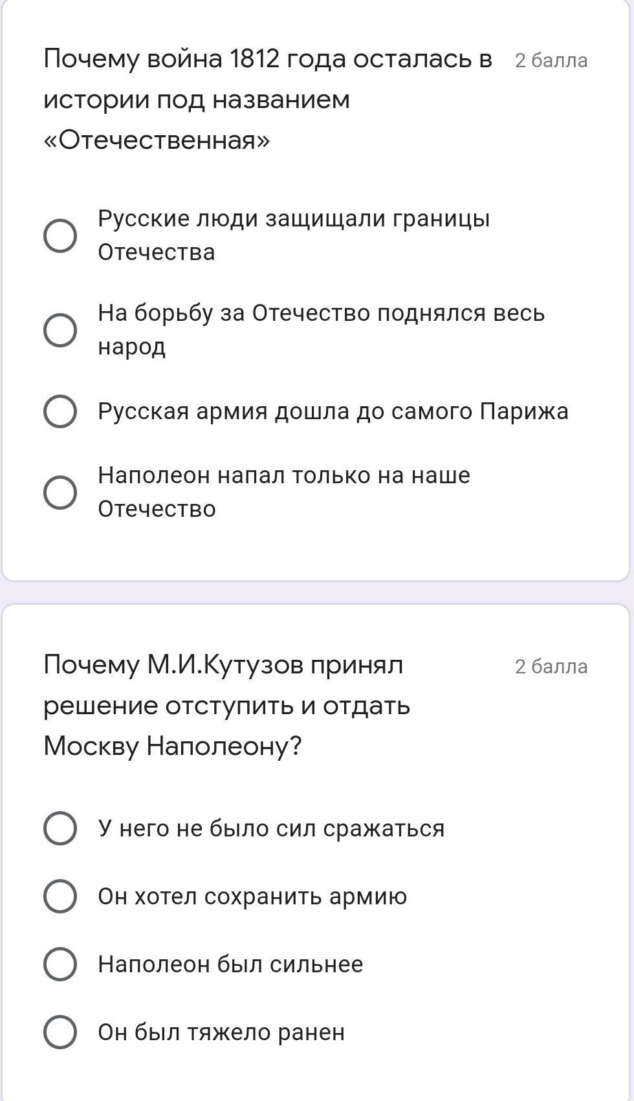Mark radio circle for 'Наполеон напал только на наше Отечество'
This screenshot has height=1101, width=634.
(x=60, y=492)
